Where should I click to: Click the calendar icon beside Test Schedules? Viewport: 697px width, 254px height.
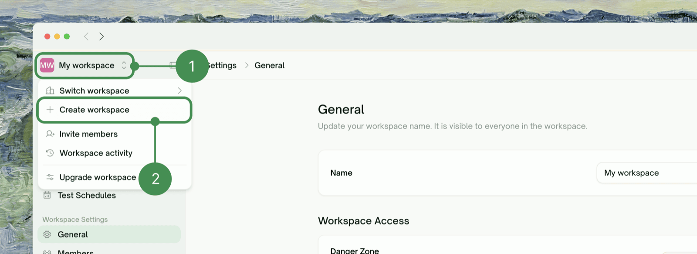pyautogui.click(x=47, y=195)
